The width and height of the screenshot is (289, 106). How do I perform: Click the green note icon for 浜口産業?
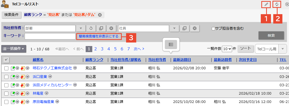click(x=13, y=76)
